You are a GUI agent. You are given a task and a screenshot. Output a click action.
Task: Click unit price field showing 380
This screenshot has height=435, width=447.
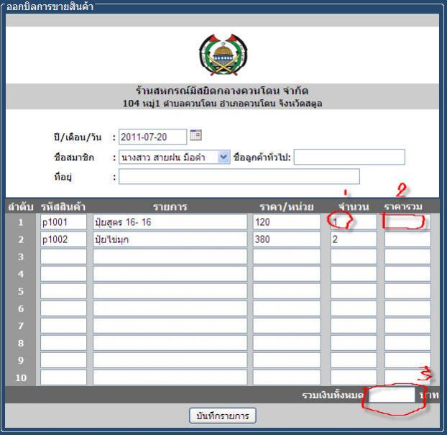pos(287,239)
